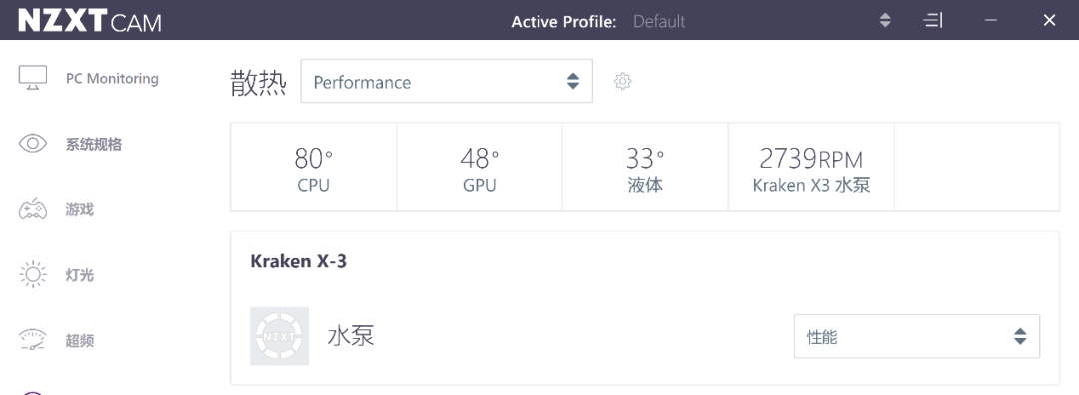Image resolution: width=1079 pixels, height=395 pixels.
Task: Open cooling profile settings gear
Action: pos(622,81)
